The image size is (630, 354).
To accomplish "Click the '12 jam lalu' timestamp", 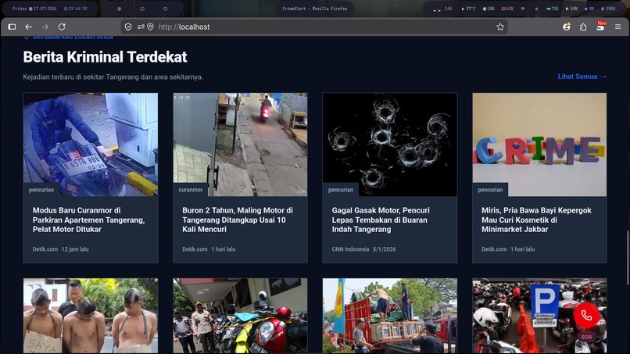I will (x=75, y=249).
